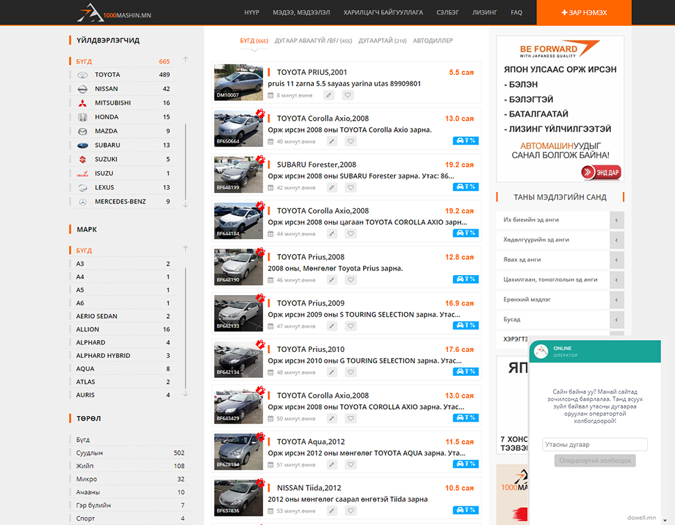Click scroll-up arrow in manufacturers list
Viewport: 675px width, 525px height.
(186, 60)
